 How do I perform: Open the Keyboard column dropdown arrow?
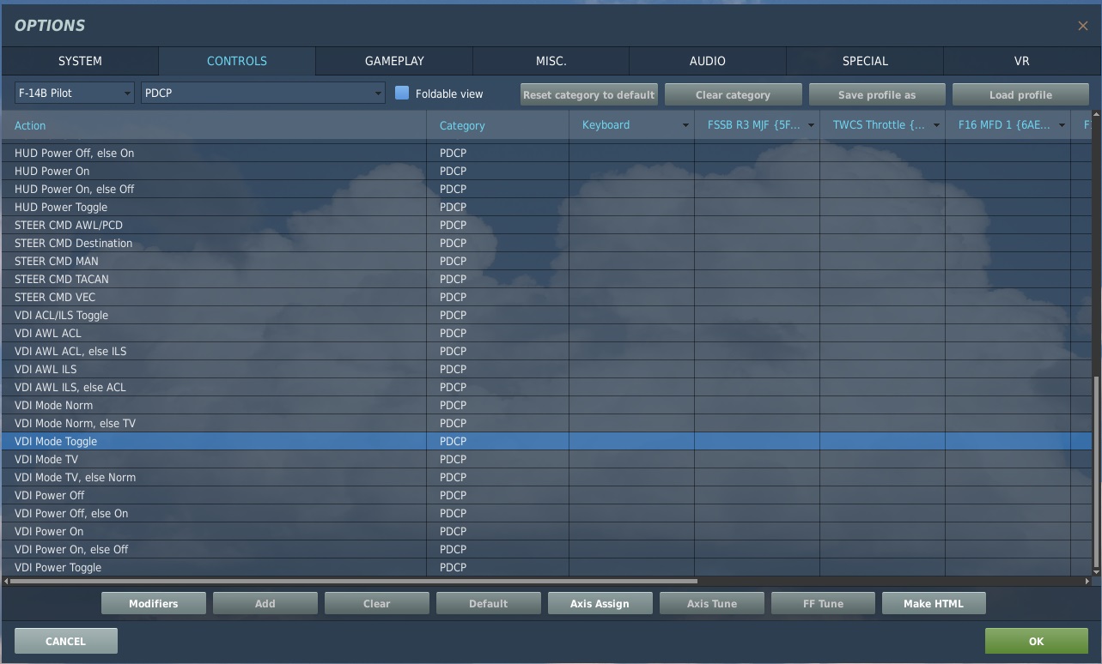[x=685, y=125]
